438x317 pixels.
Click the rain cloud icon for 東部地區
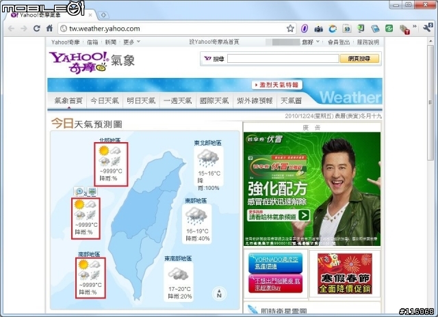pos(196,215)
